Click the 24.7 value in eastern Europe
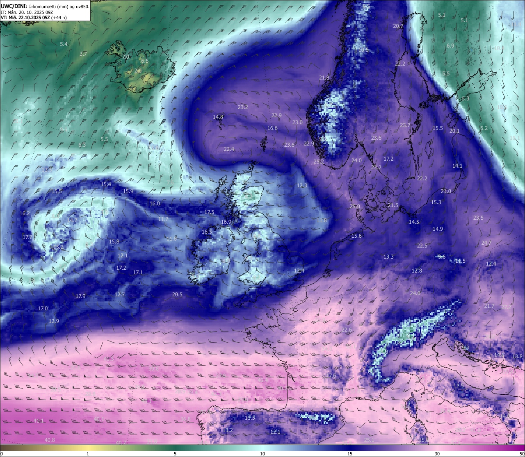This screenshot has height=457, width=525. [486, 243]
